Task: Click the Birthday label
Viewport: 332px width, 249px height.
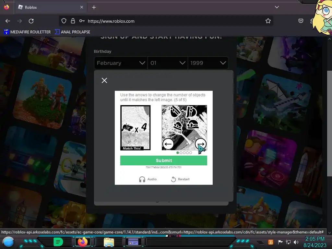Action: [103, 52]
